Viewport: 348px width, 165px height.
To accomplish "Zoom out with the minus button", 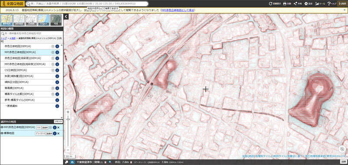I will point(68,150).
